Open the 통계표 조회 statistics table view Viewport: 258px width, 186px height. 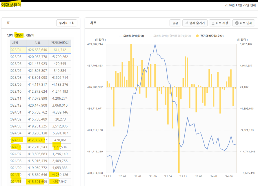pyautogui.click(x=67, y=23)
